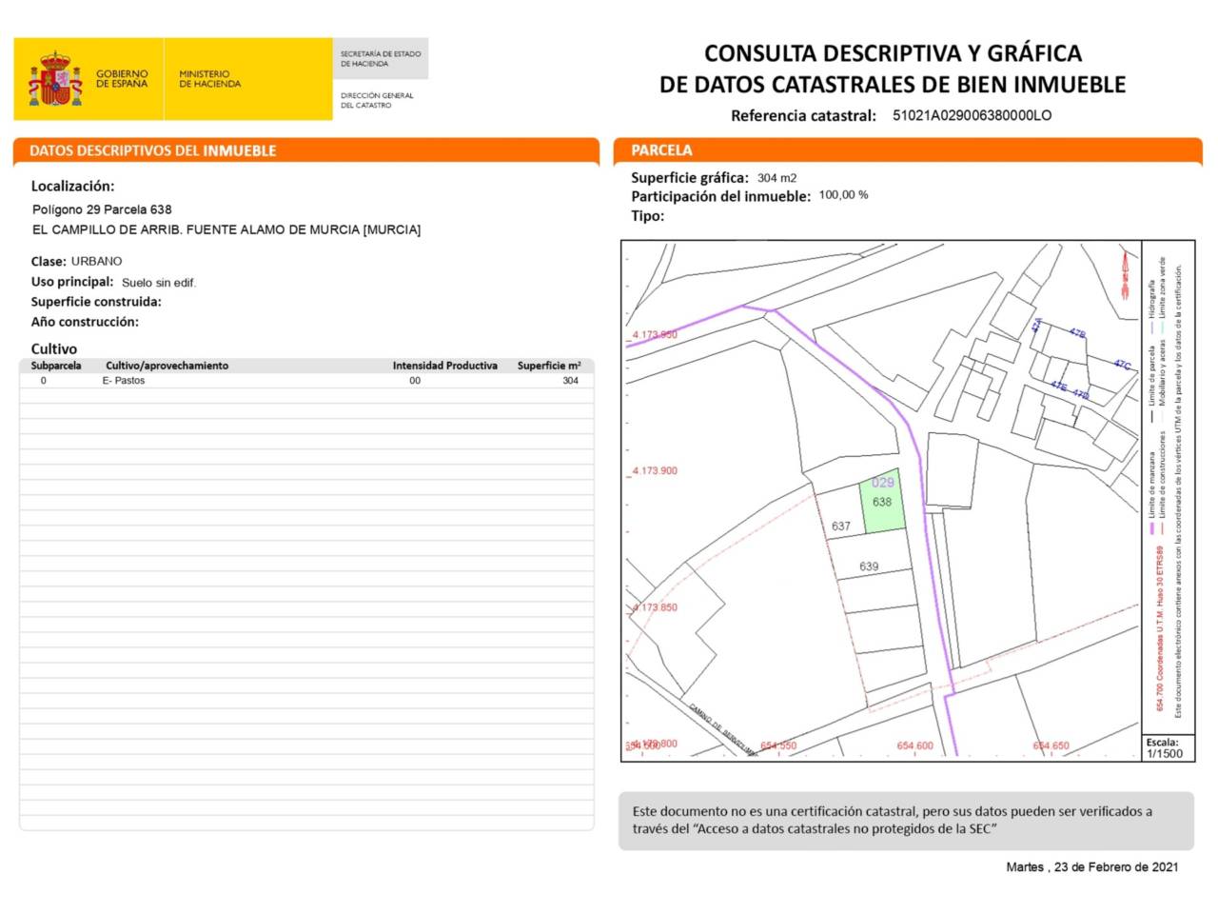Click the map coordinate 654.600
Viewport: 1218px width, 914px height.
[x=915, y=745]
